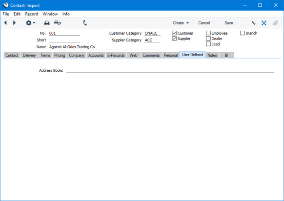The image size is (284, 201).
Task: Click the blue link manager icon
Action: point(264,23)
